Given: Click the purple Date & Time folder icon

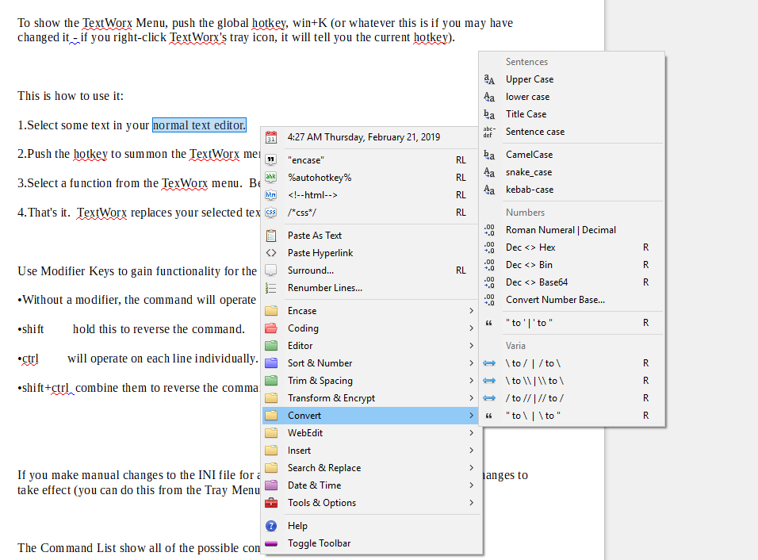Looking at the screenshot, I should pos(271,485).
